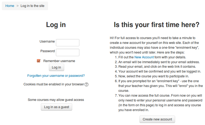Viewport: 205px width, 125px height.
Task: Select the "Log in to the site" breadcrumb
Action: pos(33,6)
